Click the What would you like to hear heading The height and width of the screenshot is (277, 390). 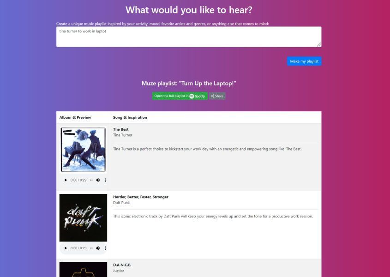coord(189,10)
